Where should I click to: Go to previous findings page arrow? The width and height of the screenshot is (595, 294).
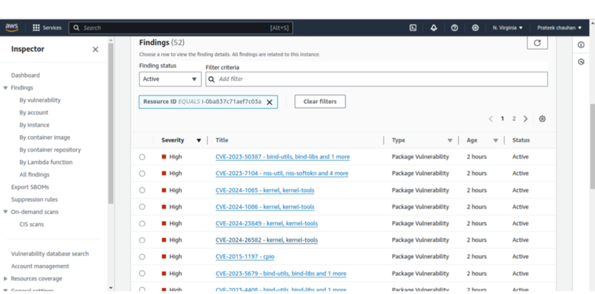[490, 119]
